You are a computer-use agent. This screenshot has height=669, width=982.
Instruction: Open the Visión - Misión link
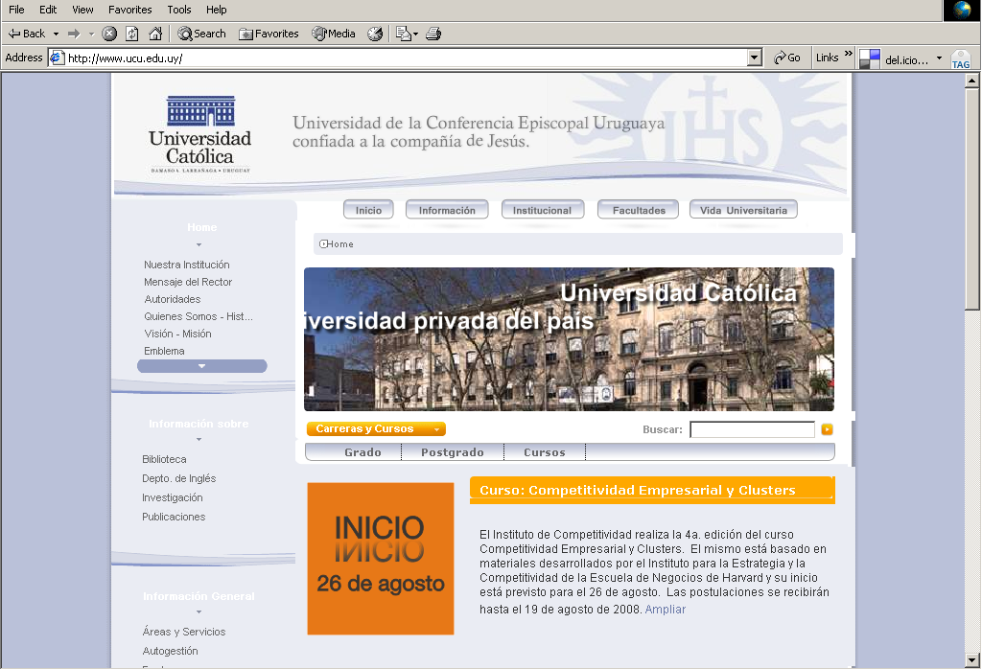177,334
